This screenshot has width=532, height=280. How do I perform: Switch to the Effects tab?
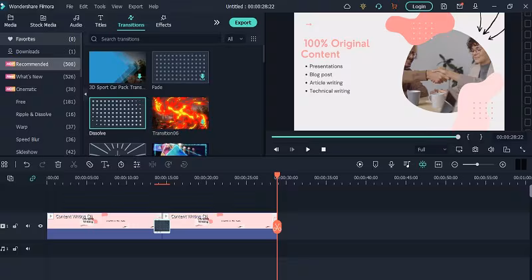(x=164, y=21)
